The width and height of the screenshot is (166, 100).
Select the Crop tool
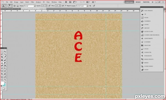tap(2, 57)
